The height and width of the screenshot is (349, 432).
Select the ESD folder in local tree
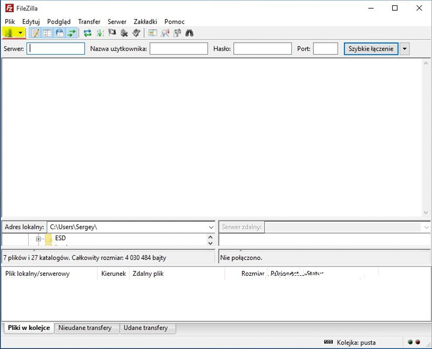pos(60,238)
